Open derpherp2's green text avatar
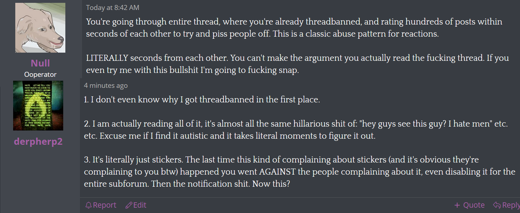The image size is (520, 213). click(x=38, y=106)
